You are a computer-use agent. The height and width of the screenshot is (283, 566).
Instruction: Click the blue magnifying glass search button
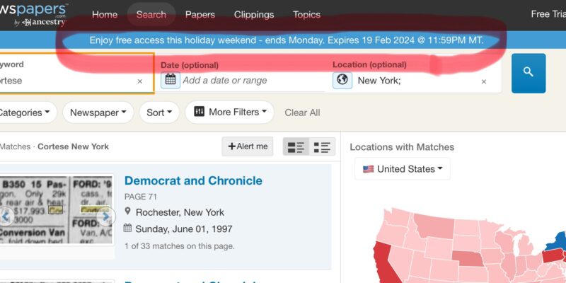point(528,73)
